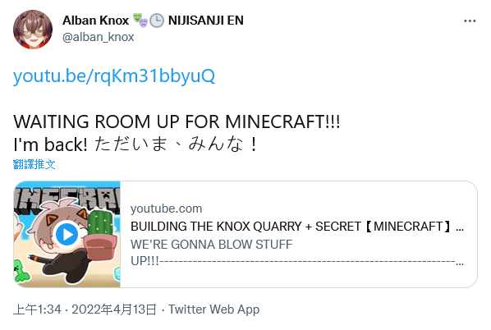Click the play button on video thumbnail
Image resolution: width=491 pixels, height=330 pixels.
[67, 234]
